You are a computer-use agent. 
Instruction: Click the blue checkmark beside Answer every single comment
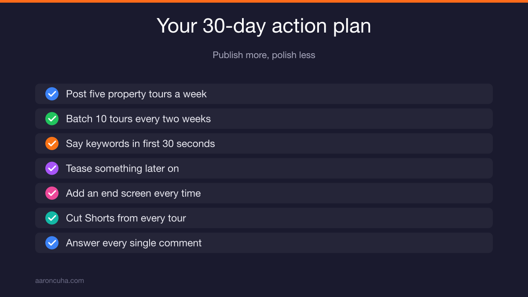pyautogui.click(x=52, y=243)
